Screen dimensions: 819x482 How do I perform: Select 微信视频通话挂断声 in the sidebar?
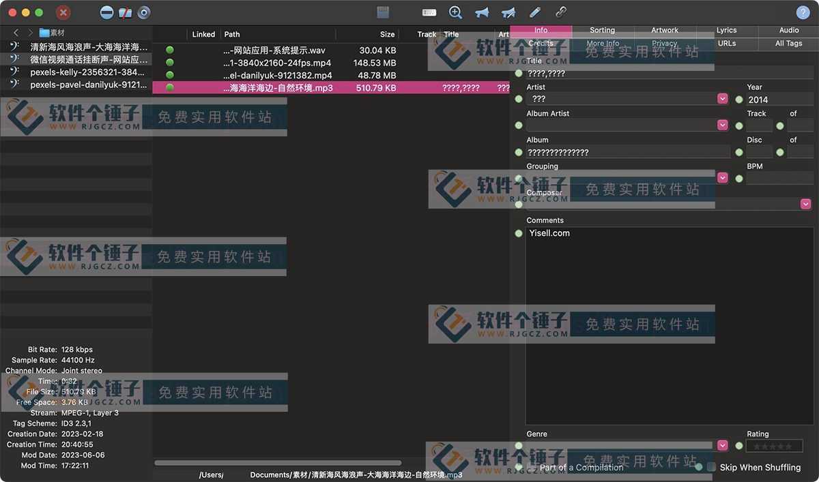(x=76, y=59)
